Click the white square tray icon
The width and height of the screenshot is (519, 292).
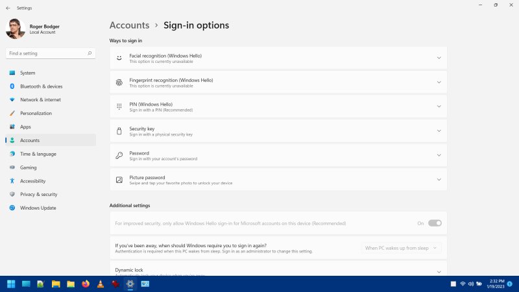[453, 284]
